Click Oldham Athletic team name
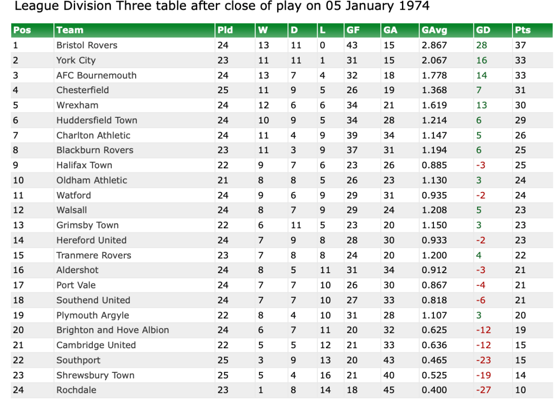Viewport: 557px width, 403px height. pos(91,180)
